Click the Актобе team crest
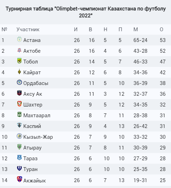This screenshot has width=171, height=188. (19, 50)
